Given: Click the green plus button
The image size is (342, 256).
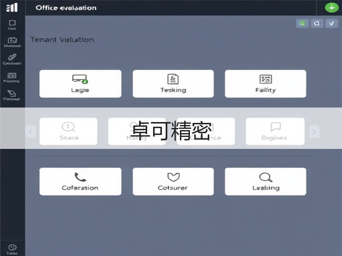Looking at the screenshot, I should pos(332,8).
